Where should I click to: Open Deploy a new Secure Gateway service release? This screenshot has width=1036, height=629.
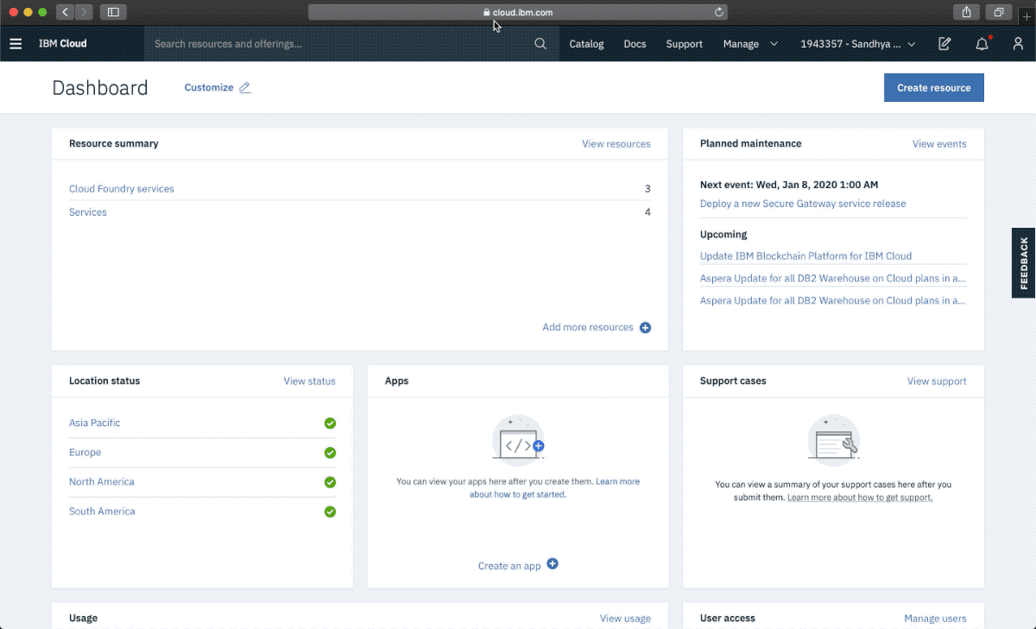pyautogui.click(x=803, y=204)
